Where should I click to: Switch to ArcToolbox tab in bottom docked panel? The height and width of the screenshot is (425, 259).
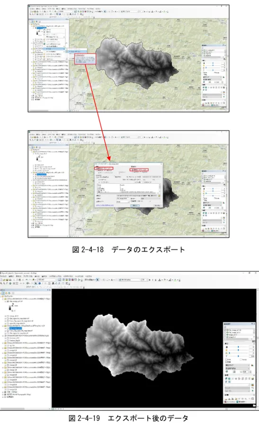tap(230, 402)
